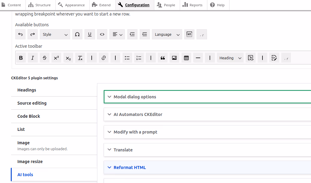Select the Horizontal line button
Viewport: 311px width, 183px height.
click(198, 58)
